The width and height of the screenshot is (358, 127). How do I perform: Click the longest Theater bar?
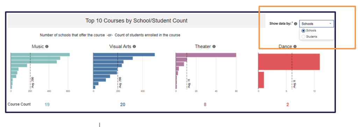point(206,55)
